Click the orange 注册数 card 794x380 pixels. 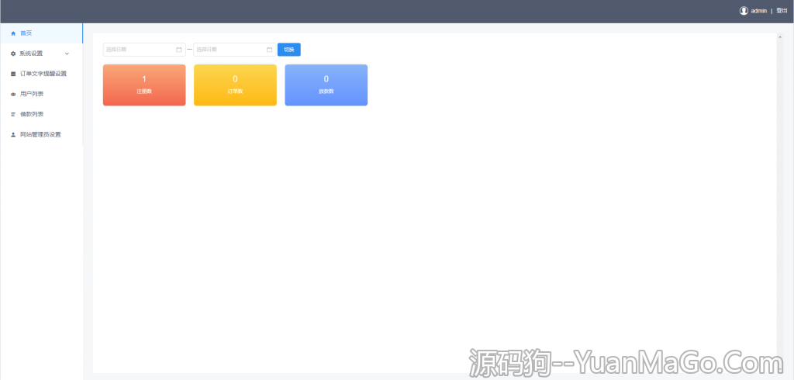click(x=144, y=85)
